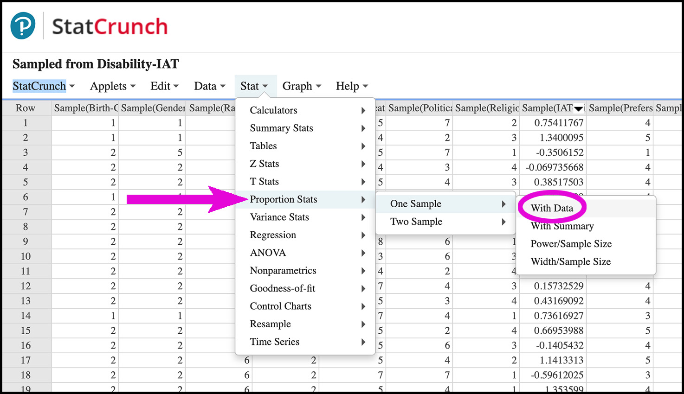Screen dimensions: 684x394
Task: Select One Sample proportion option
Action: click(x=445, y=204)
